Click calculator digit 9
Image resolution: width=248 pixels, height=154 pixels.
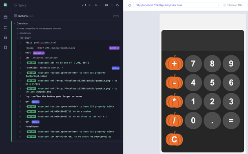231,64
